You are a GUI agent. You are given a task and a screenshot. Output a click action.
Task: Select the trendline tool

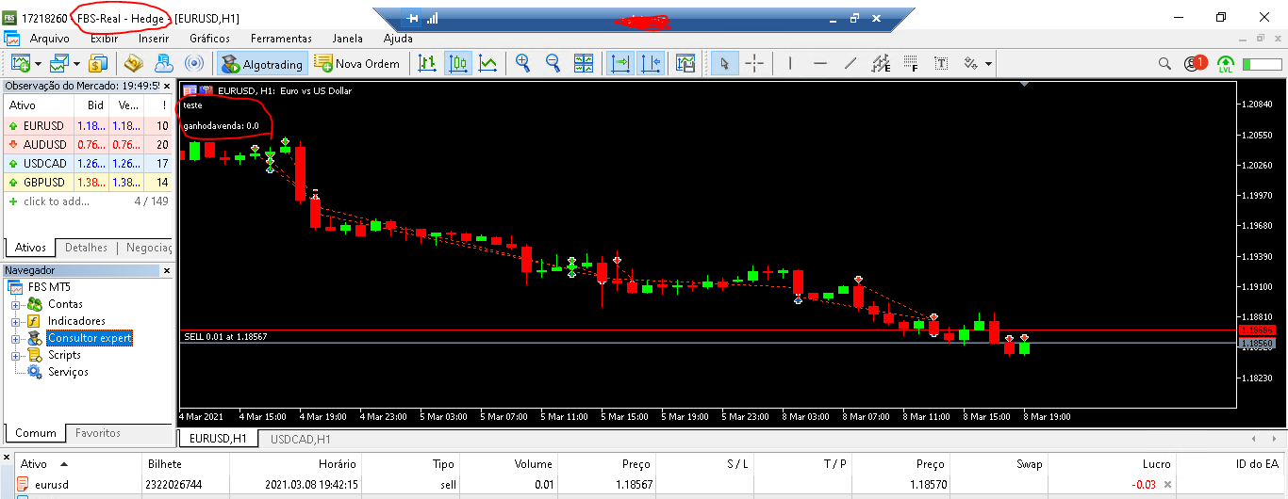click(850, 63)
